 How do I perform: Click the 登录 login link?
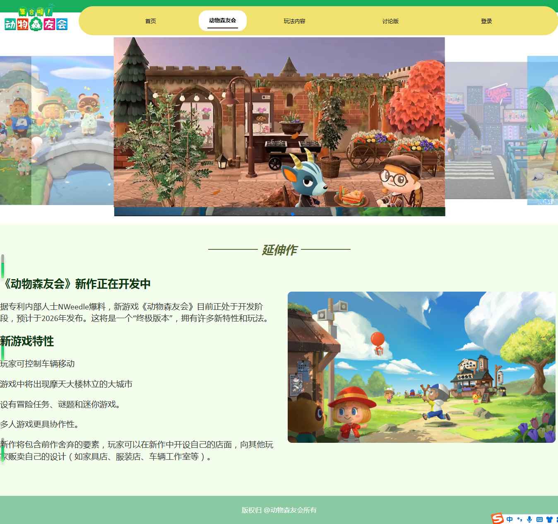486,21
